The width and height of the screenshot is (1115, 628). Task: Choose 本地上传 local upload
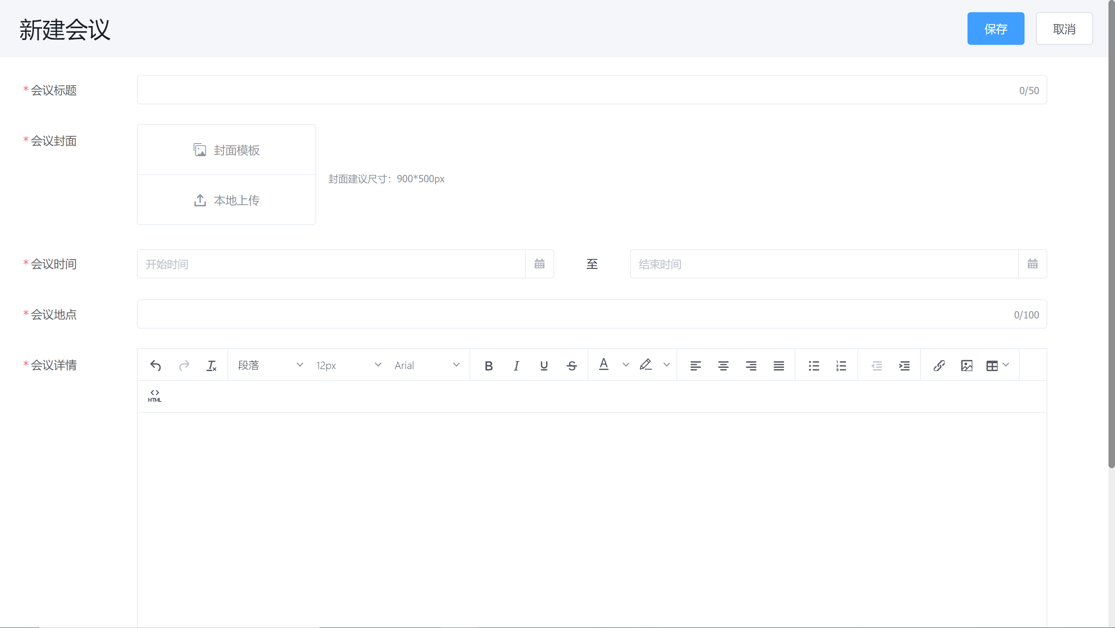(x=226, y=200)
